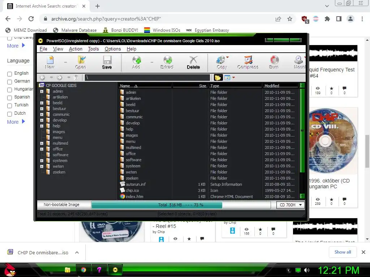Click the Mount toolbar icon
The height and width of the screenshot is (277, 370).
point(300,62)
